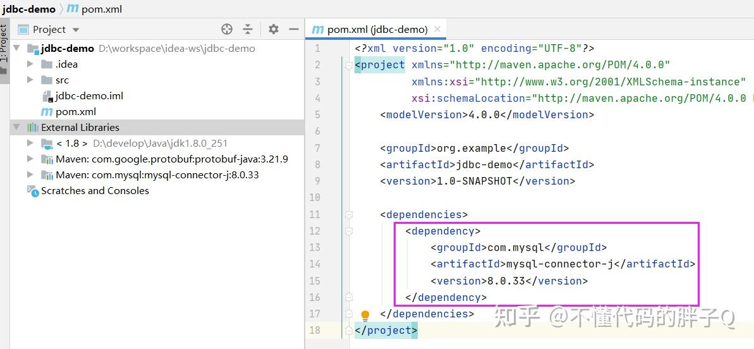Click the jdbc-demo artifactId value
Image resolution: width=754 pixels, height=349 pixels.
pyautogui.click(x=483, y=164)
